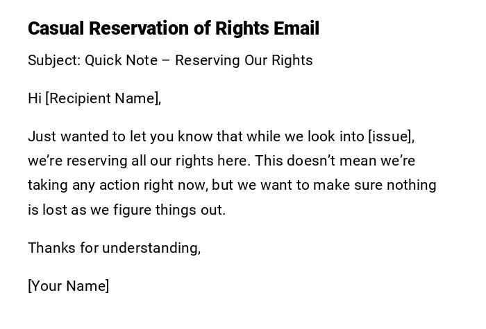Click the word 'Hi' in the greeting
This screenshot has width=486, height=329.
click(35, 98)
